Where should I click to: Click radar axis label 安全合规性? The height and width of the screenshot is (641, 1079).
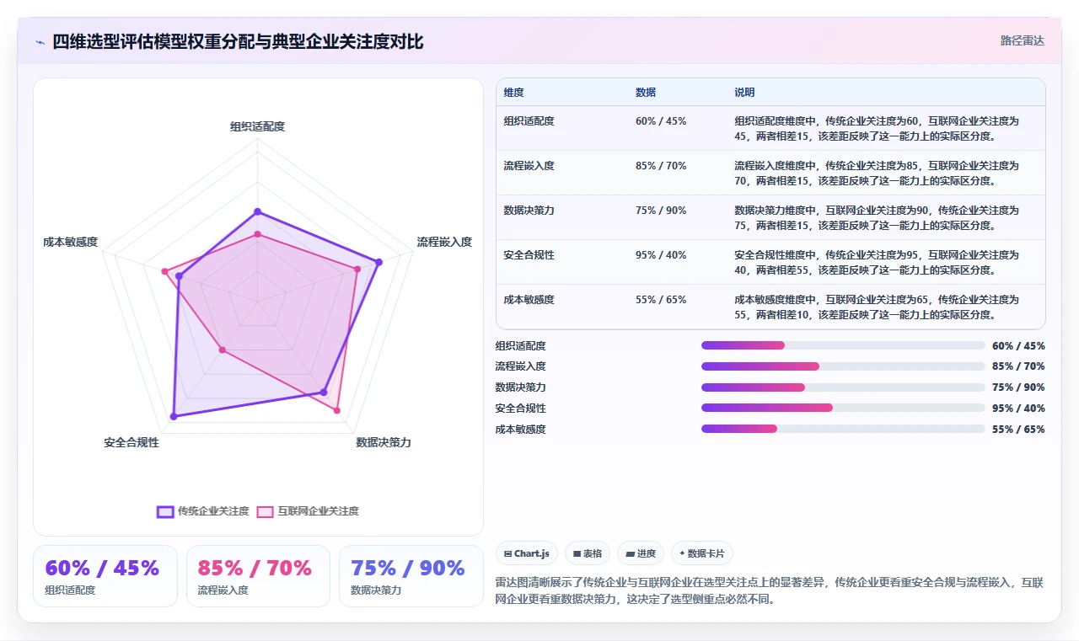click(x=132, y=442)
